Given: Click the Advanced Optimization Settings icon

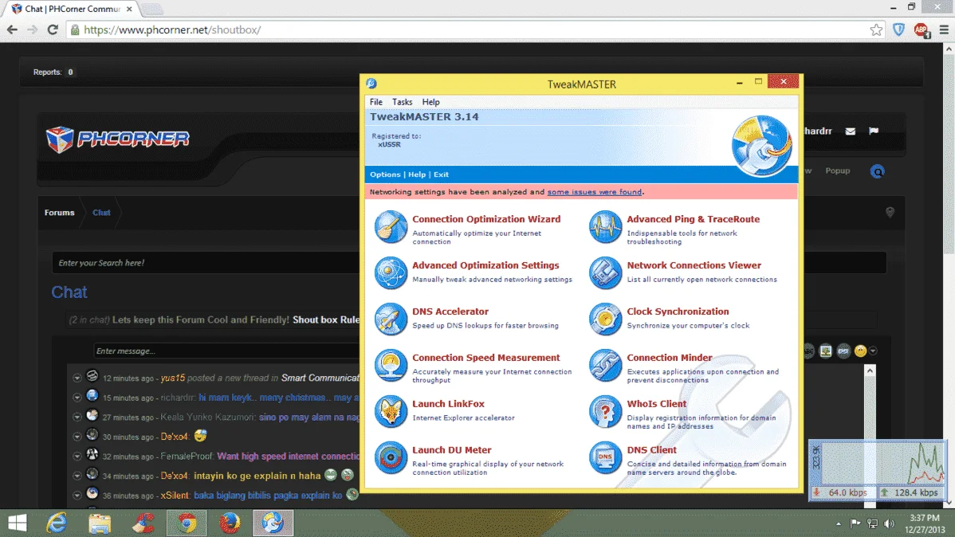Looking at the screenshot, I should 391,272.
